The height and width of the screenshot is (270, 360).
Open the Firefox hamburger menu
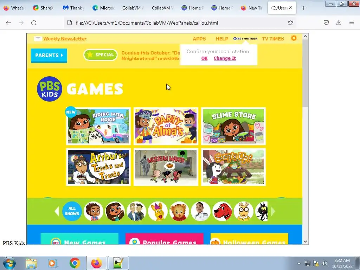click(x=351, y=22)
